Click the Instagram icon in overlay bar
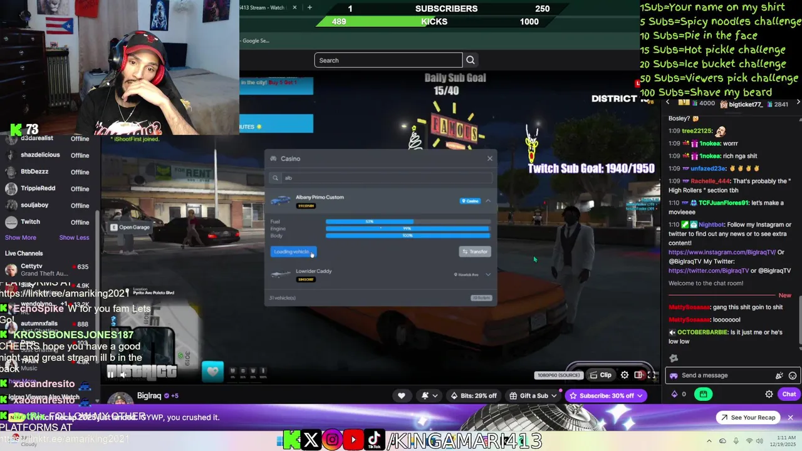The width and height of the screenshot is (802, 451). pos(332,440)
